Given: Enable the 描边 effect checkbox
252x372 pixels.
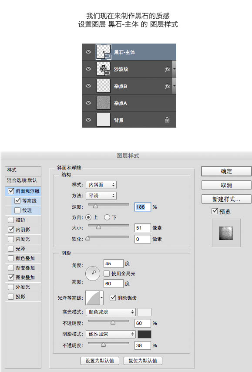Looking at the screenshot, I should pyautogui.click(x=11, y=220).
